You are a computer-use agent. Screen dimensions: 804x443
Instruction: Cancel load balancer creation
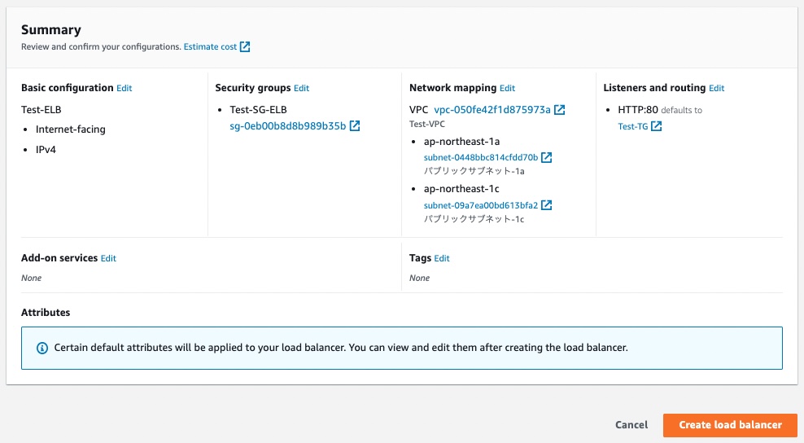click(x=631, y=425)
